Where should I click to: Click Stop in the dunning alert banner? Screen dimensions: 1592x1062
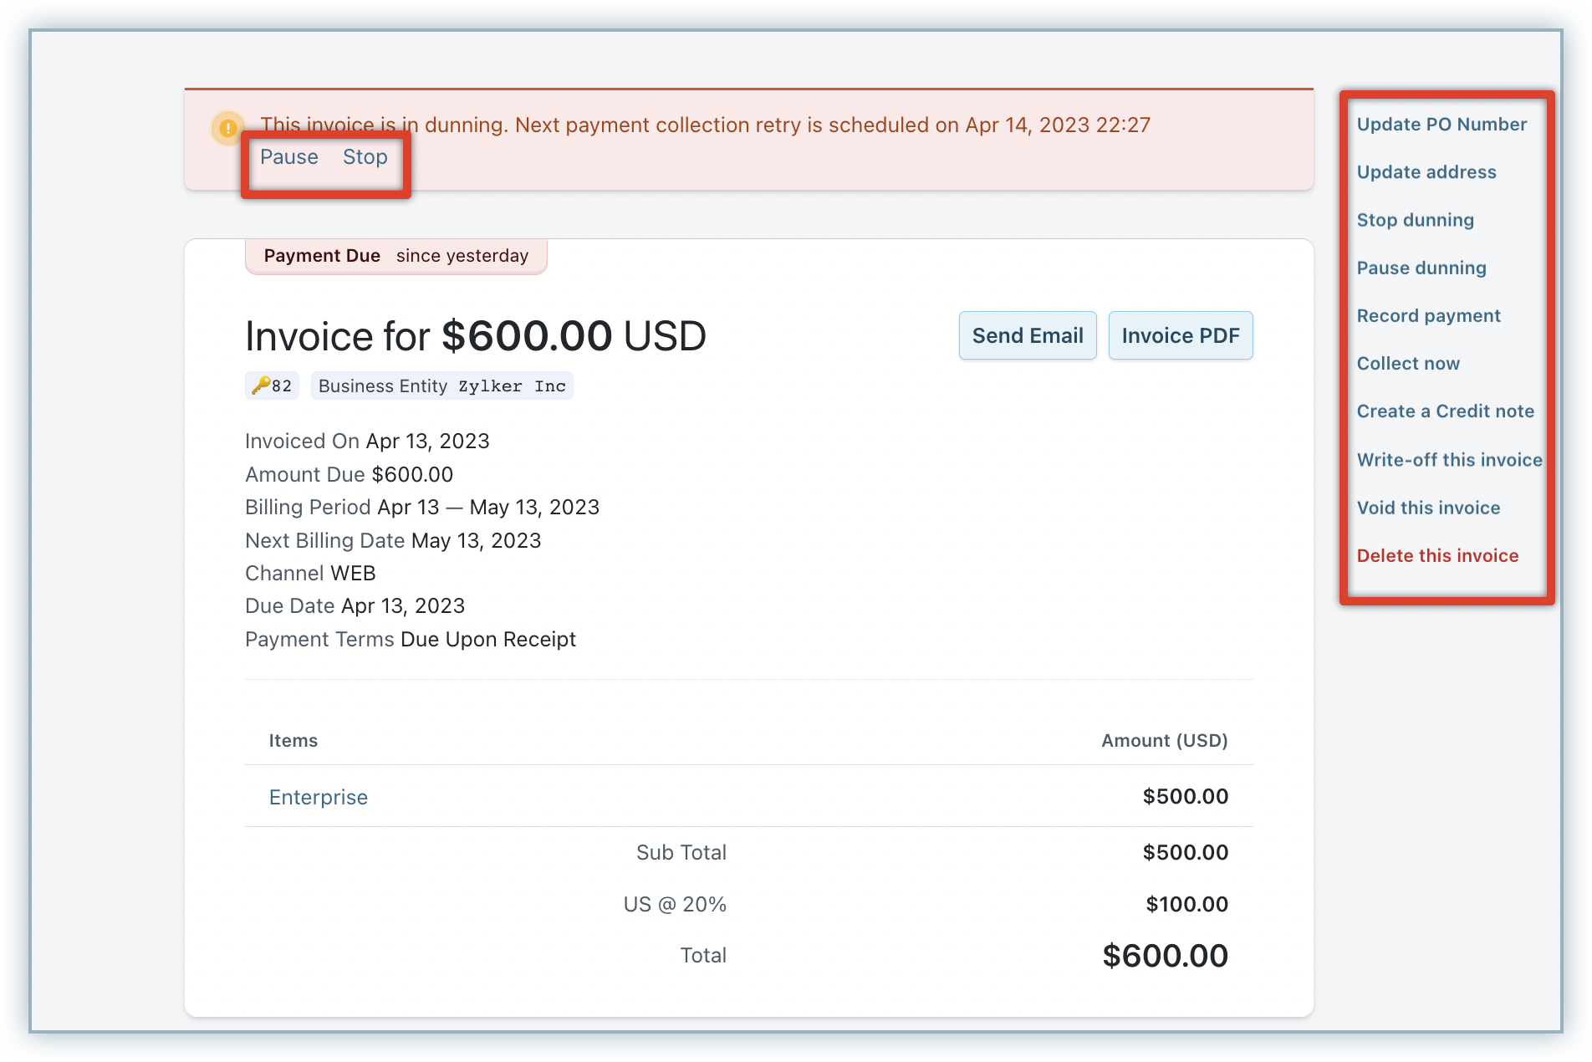365,157
